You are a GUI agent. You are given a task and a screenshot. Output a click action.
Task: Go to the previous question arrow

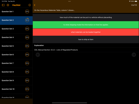click(x=38, y=55)
